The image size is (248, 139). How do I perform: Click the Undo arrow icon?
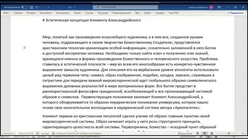click(x=36, y=7)
